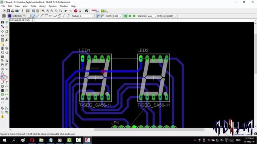This screenshot has width=257, height=144.
Task: Click the horizontal scrollbar thumb
Action: (x=149, y=130)
